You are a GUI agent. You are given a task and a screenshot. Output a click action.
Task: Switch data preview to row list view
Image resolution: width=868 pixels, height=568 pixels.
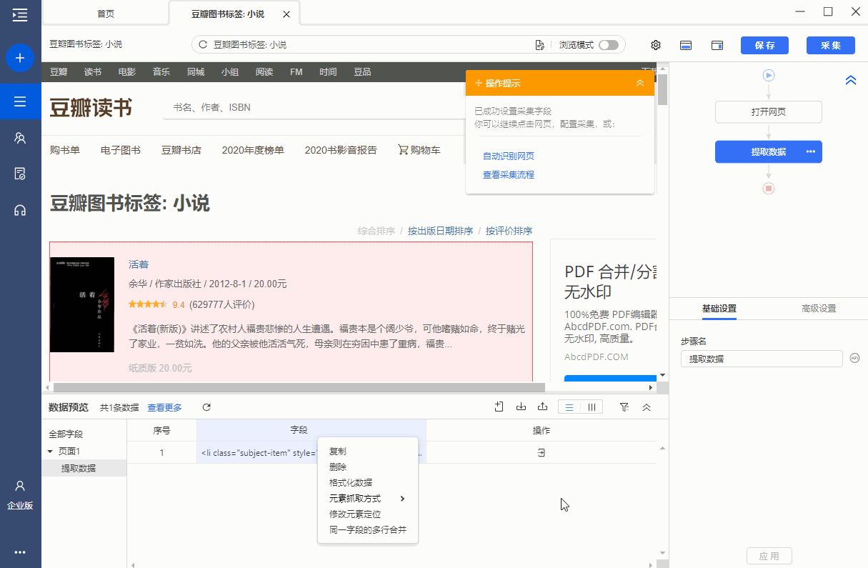569,407
